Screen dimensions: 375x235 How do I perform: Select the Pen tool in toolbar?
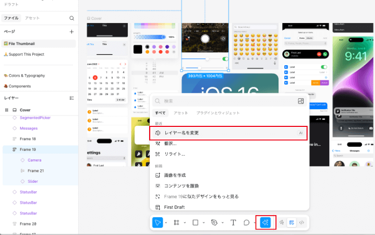(214, 222)
